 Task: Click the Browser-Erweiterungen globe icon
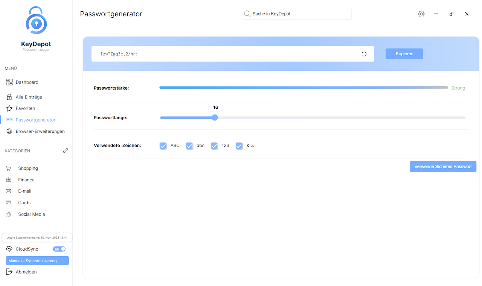point(9,131)
